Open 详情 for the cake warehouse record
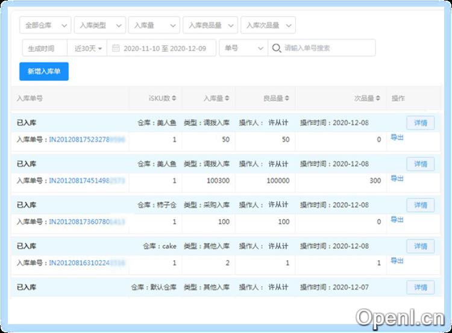This screenshot has width=452, height=333. (x=420, y=246)
